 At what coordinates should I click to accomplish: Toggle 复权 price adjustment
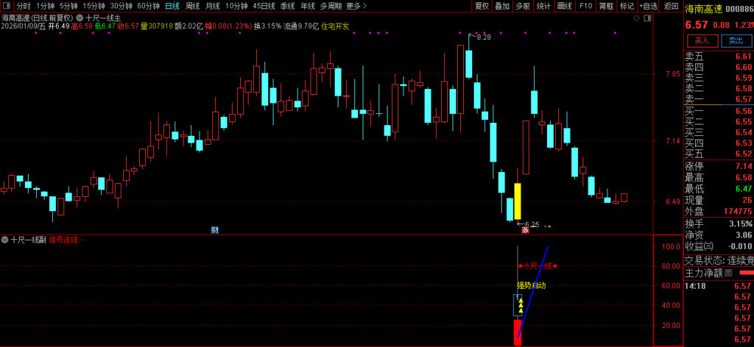(x=482, y=6)
